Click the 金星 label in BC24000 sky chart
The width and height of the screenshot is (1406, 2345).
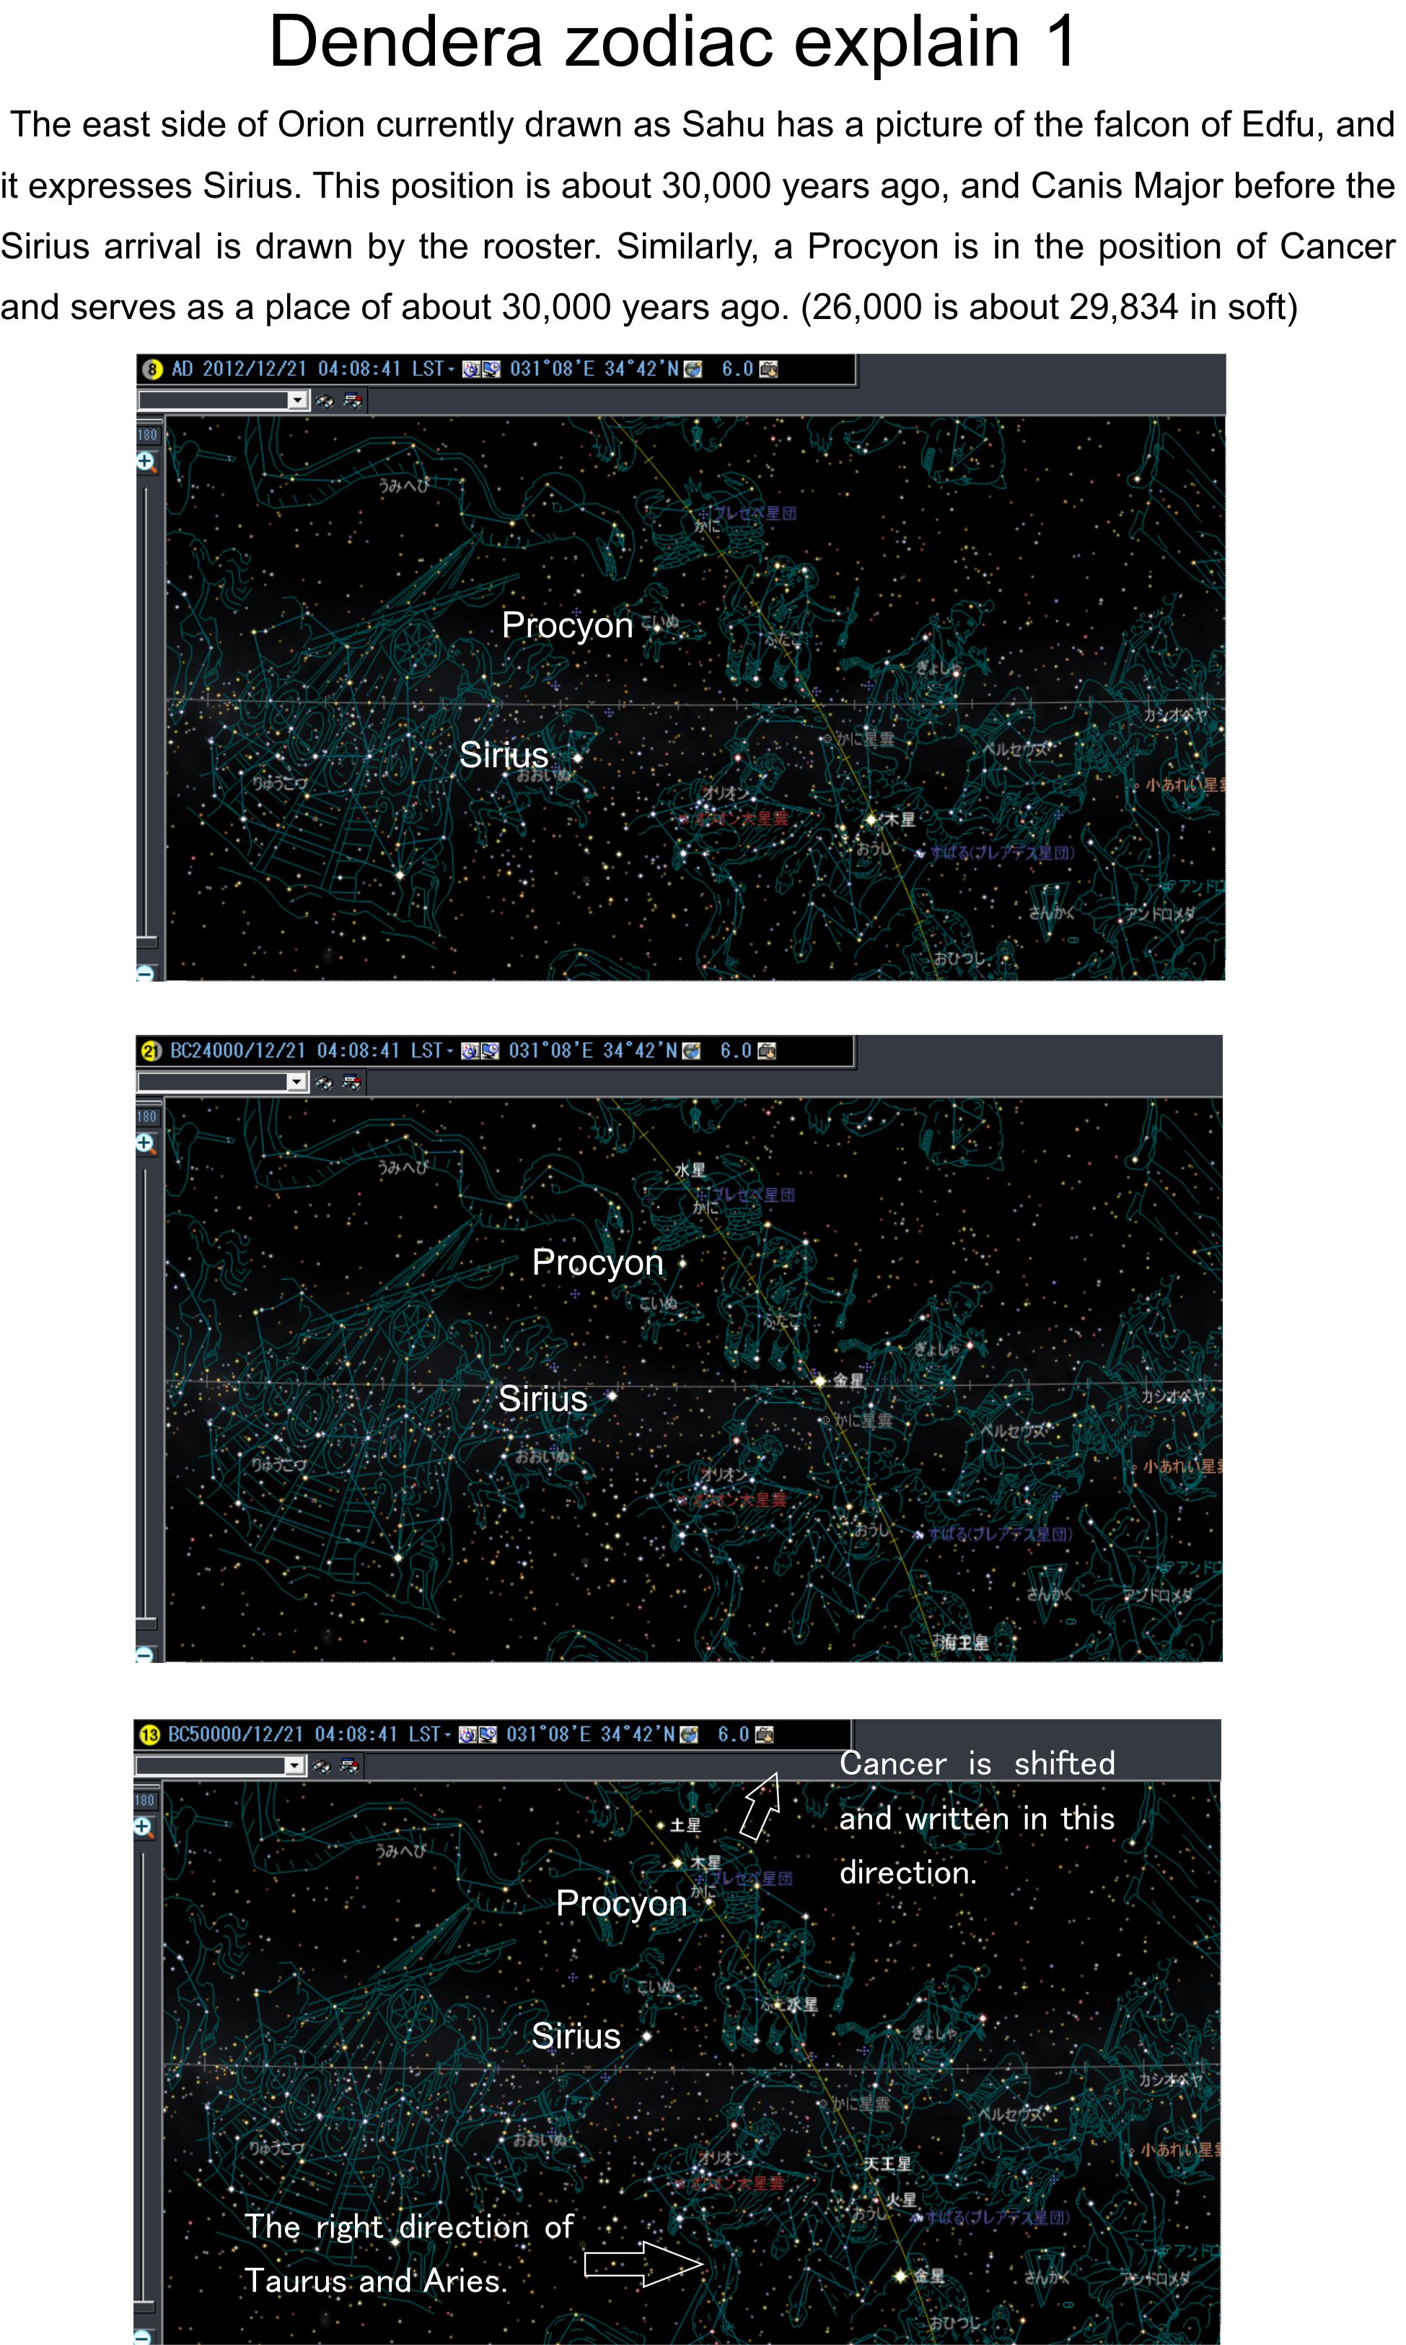pyautogui.click(x=848, y=1380)
